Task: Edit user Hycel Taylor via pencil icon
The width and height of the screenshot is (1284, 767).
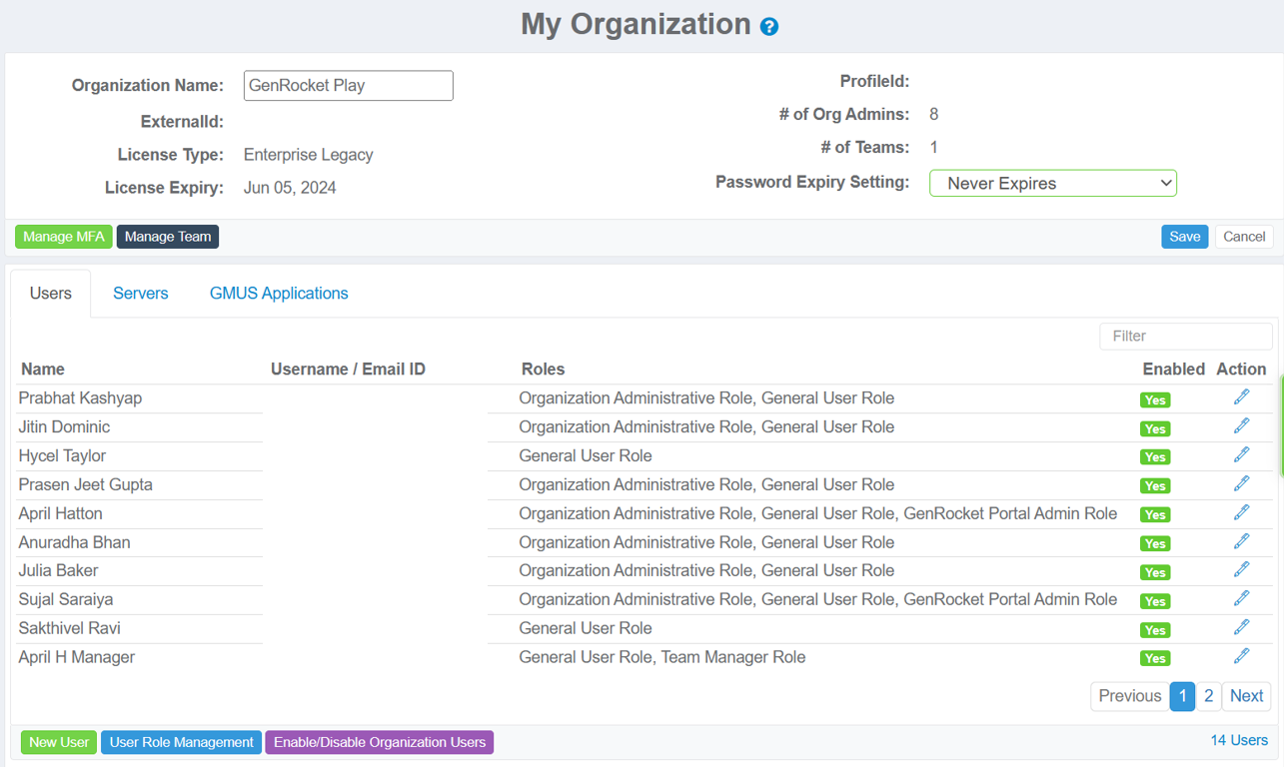Action: (x=1241, y=455)
